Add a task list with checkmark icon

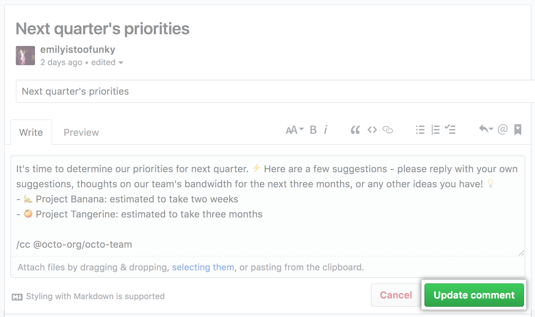[450, 130]
